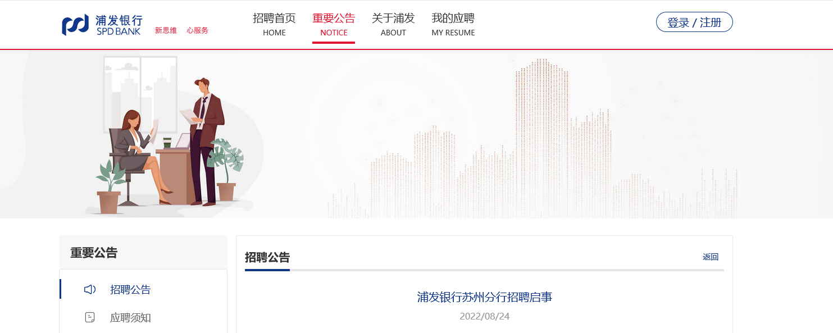Click the 返回 link
This screenshot has width=833, height=333.
[711, 257]
